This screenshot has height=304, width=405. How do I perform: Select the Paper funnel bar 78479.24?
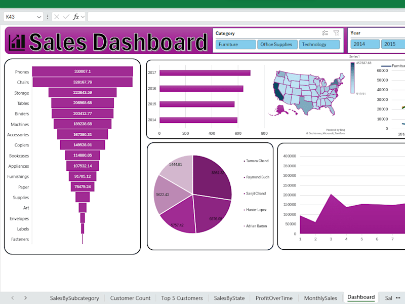(x=83, y=186)
